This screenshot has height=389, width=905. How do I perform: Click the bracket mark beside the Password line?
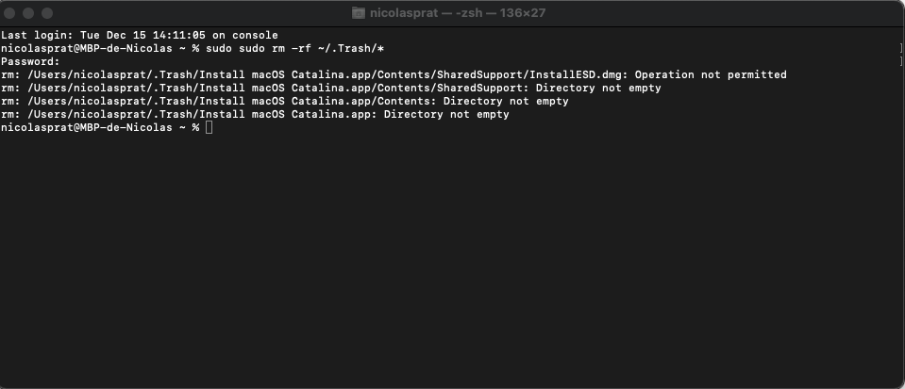(902, 61)
